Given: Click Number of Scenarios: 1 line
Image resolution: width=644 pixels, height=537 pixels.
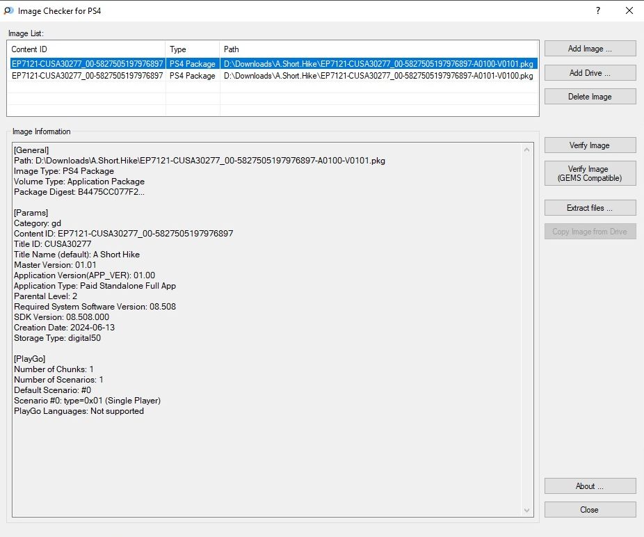Looking at the screenshot, I should pos(58,380).
